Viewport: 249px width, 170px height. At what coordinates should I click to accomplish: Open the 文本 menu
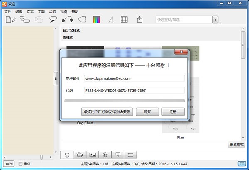(x=30, y=12)
